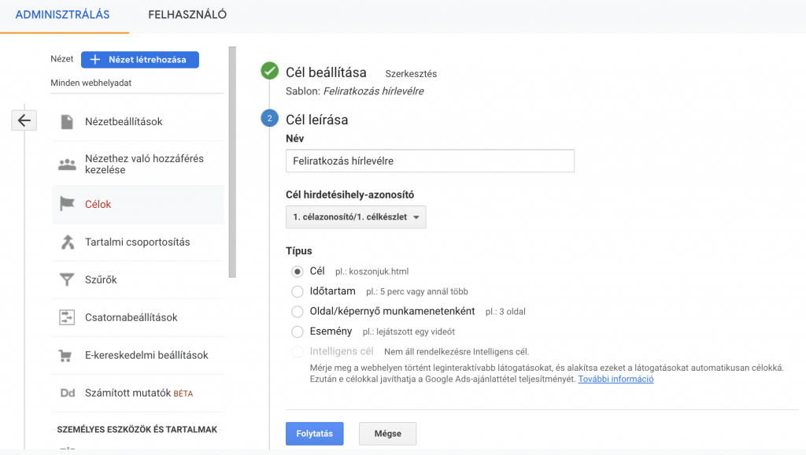Click the Dd calculated metrics icon
The image size is (806, 455).
click(x=68, y=393)
